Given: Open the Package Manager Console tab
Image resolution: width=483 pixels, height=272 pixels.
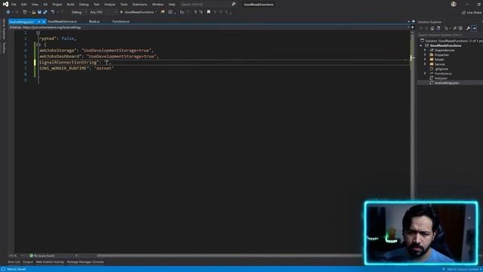Looking at the screenshot, I should 85,262.
